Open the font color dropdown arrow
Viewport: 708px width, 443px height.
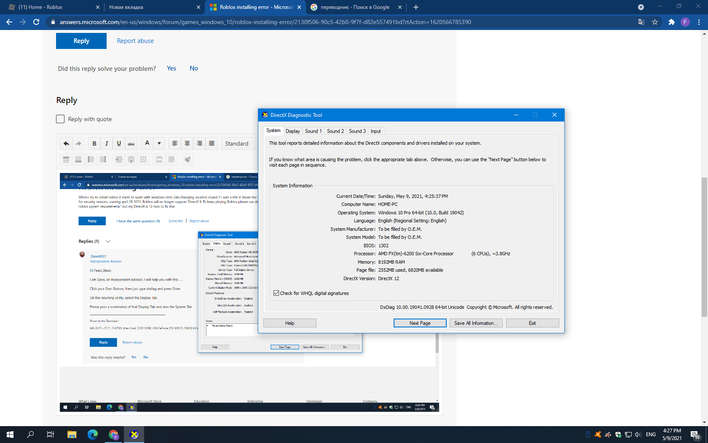(159, 143)
